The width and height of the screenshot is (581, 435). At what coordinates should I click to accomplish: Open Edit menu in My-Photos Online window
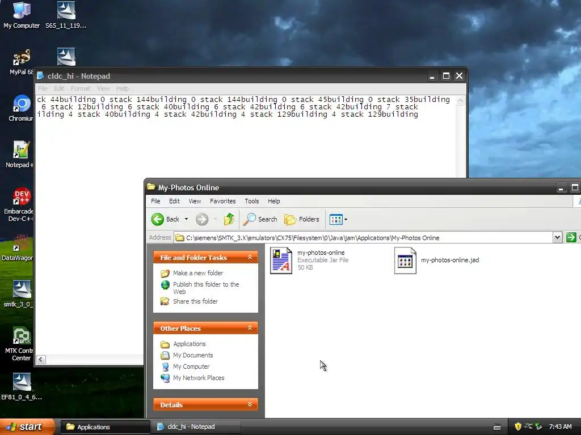point(174,201)
